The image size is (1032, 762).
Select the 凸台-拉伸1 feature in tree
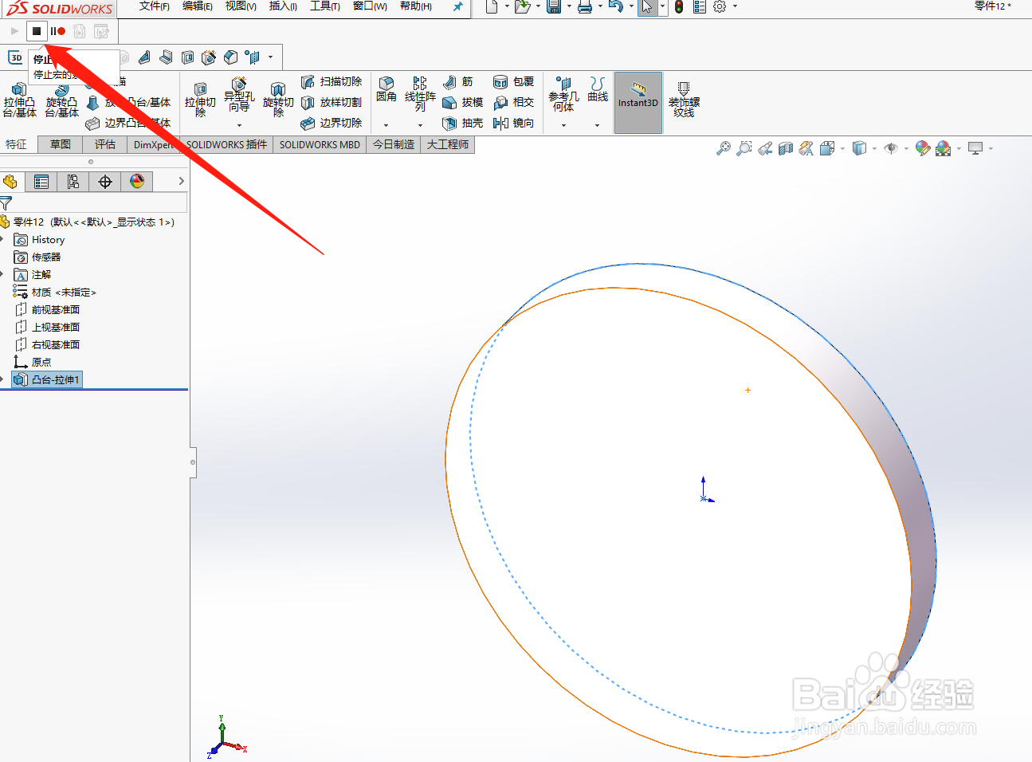click(x=47, y=379)
